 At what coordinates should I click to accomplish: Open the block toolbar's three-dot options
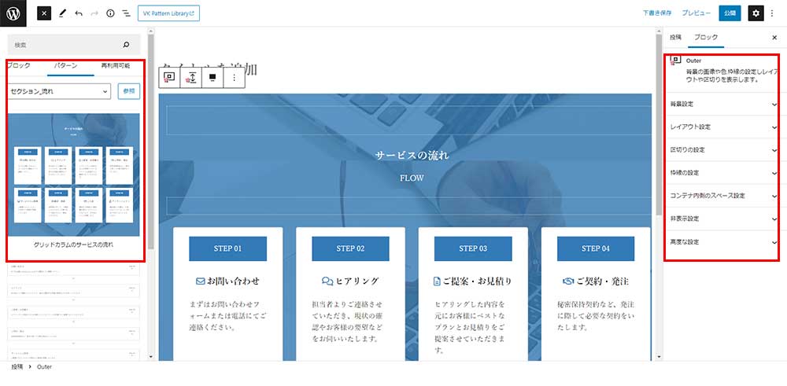point(234,78)
